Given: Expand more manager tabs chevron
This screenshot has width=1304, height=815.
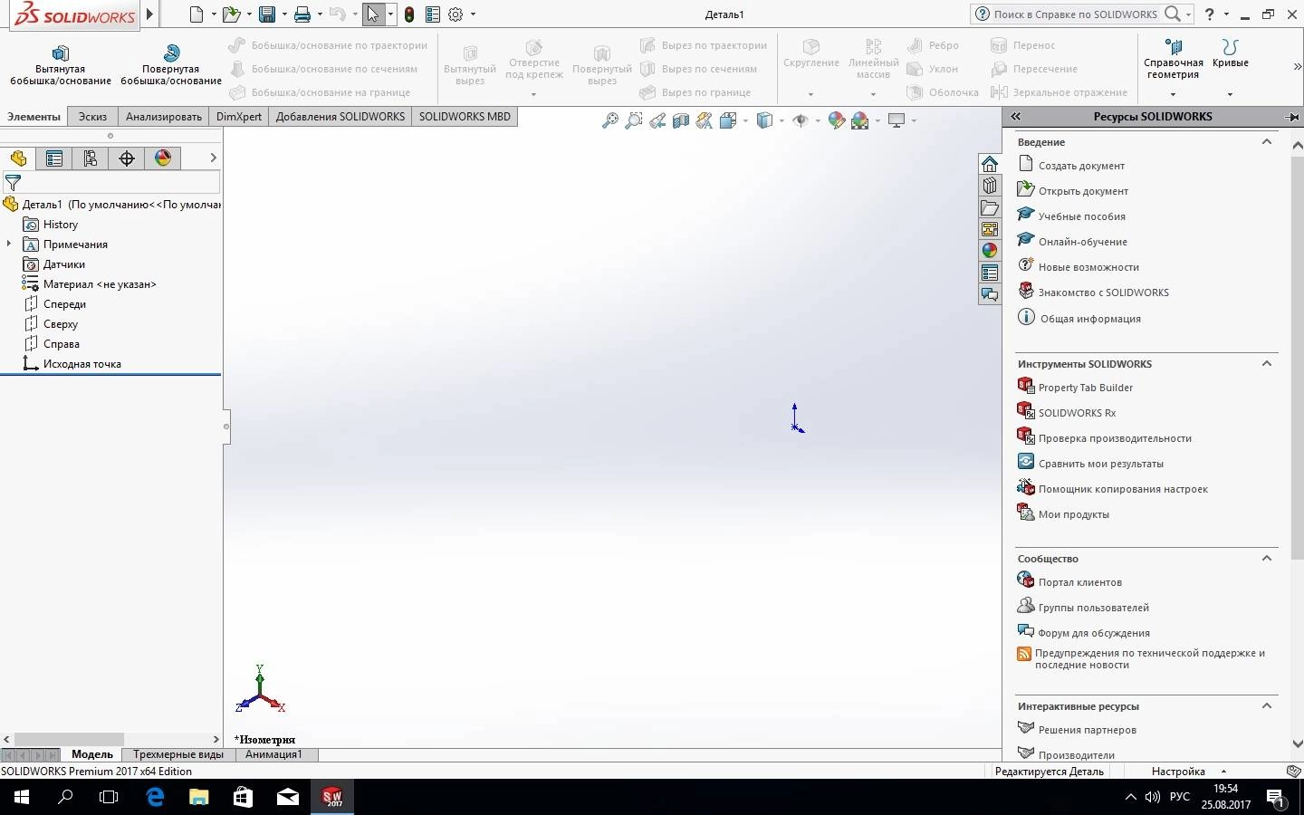Looking at the screenshot, I should 213,158.
